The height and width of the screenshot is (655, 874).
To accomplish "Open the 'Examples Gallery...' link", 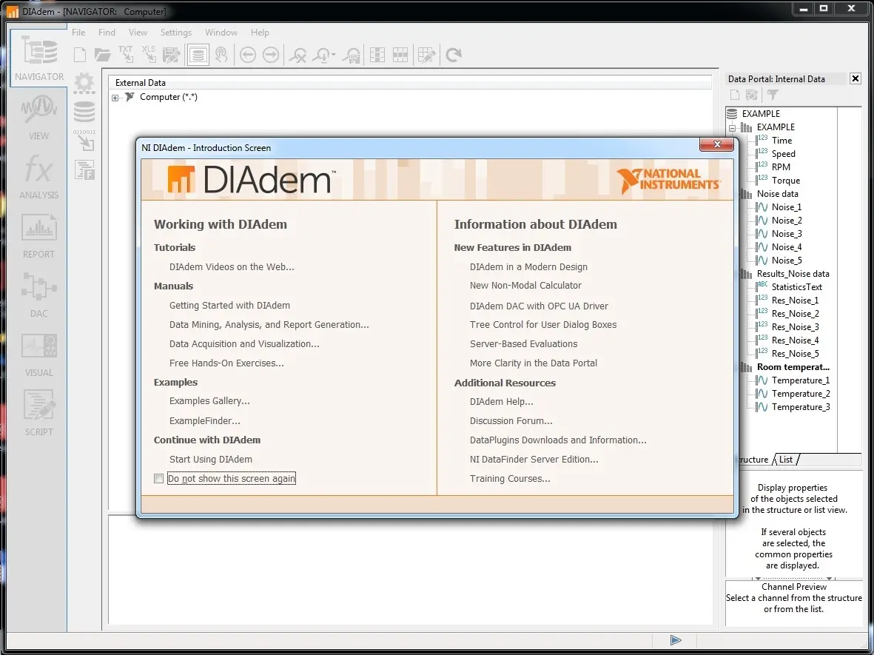I will pyautogui.click(x=209, y=401).
